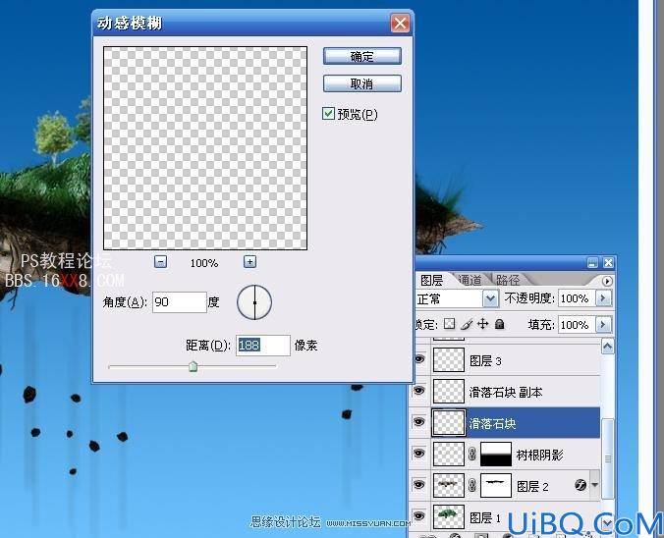The image size is (664, 538).
Task: Hide the 滑落石块 副本 layer
Action: point(418,391)
